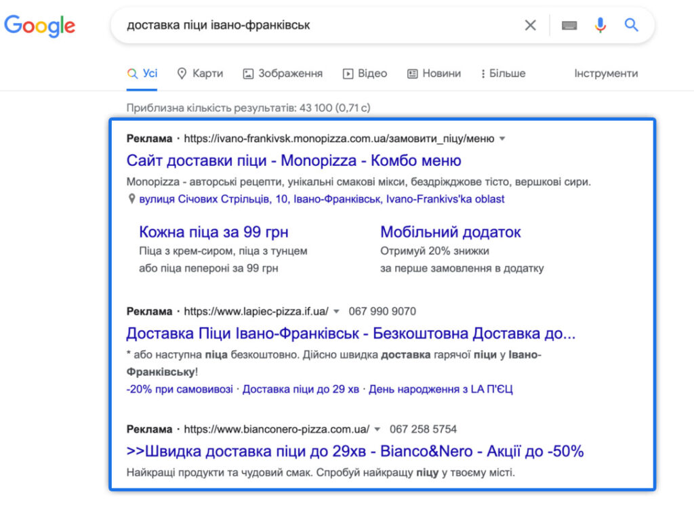
Task: Click the map pin icon on Карти
Action: click(182, 73)
